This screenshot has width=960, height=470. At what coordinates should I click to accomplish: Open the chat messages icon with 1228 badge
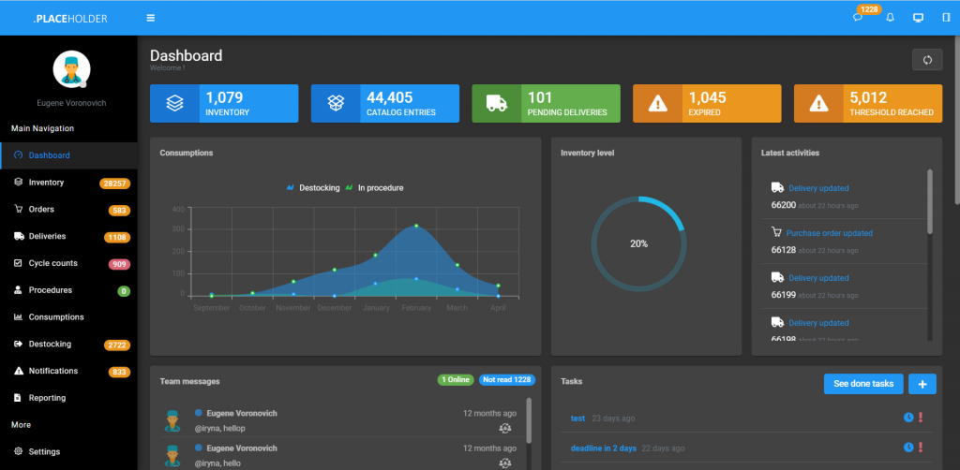(x=858, y=18)
